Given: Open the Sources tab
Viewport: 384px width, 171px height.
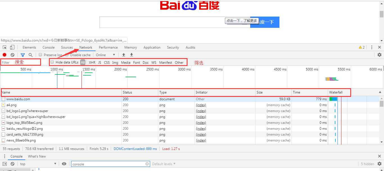Looking at the screenshot, I should pos(67,47).
